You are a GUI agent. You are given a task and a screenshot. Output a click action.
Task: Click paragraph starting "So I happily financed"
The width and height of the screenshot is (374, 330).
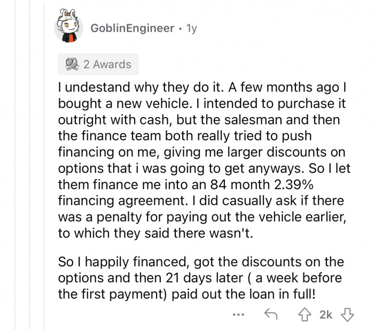pyautogui.click(x=201, y=278)
